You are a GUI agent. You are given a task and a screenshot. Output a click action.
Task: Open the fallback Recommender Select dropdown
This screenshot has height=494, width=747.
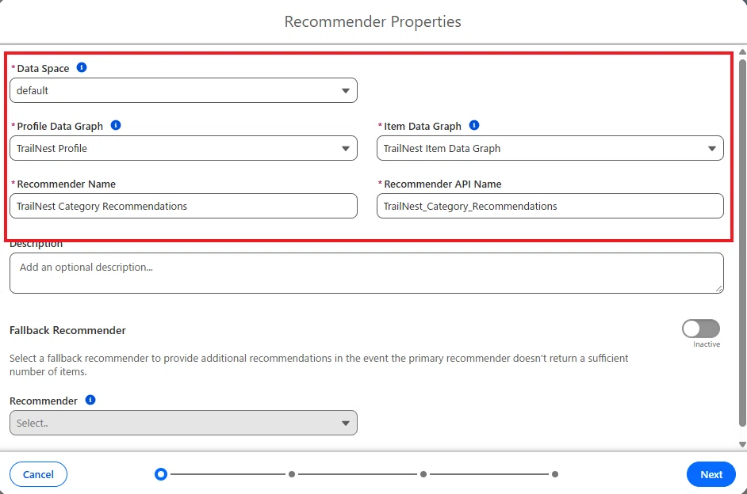[x=183, y=423]
